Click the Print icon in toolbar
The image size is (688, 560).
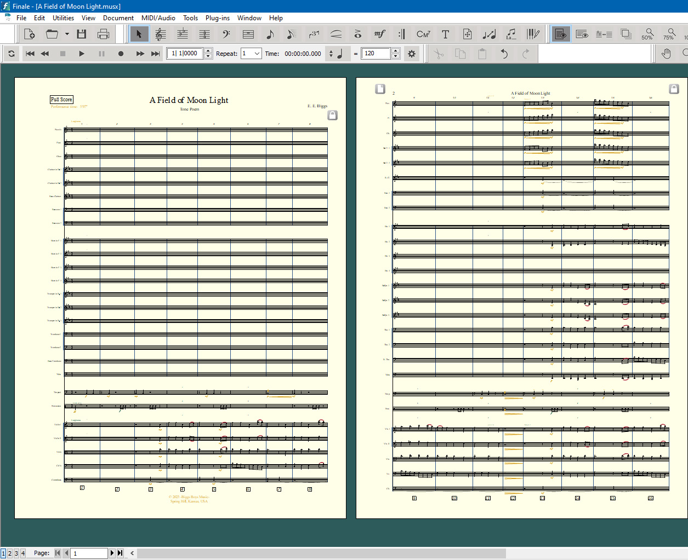tap(103, 34)
